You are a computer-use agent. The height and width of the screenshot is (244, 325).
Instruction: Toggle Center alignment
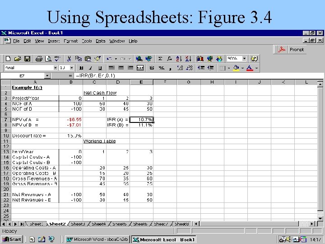point(121,68)
